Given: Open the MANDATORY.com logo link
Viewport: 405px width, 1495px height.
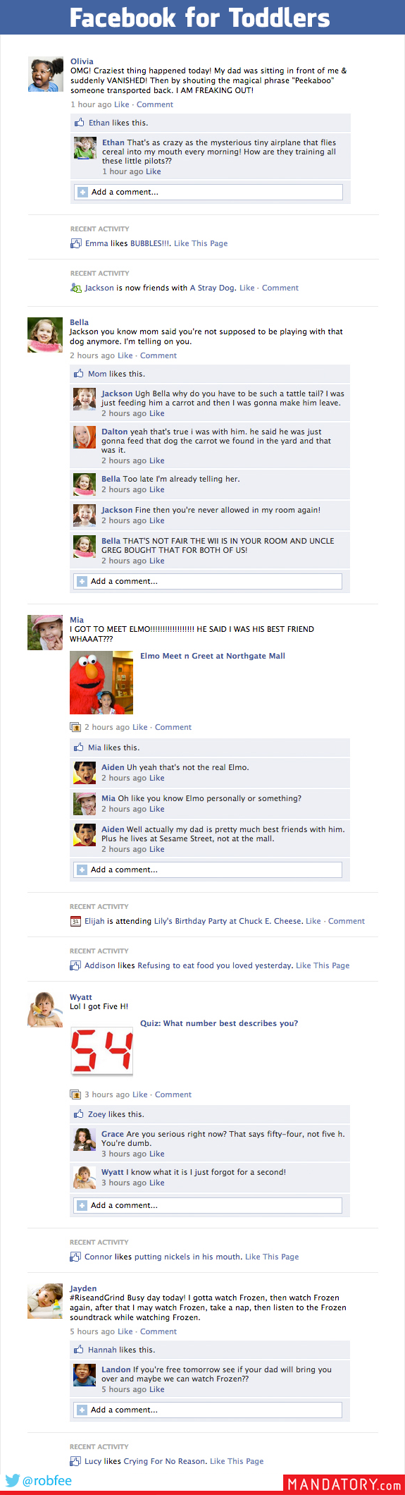Looking at the screenshot, I should 344,1484.
